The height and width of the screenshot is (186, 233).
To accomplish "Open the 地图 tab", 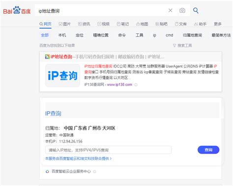I will coord(142,24).
